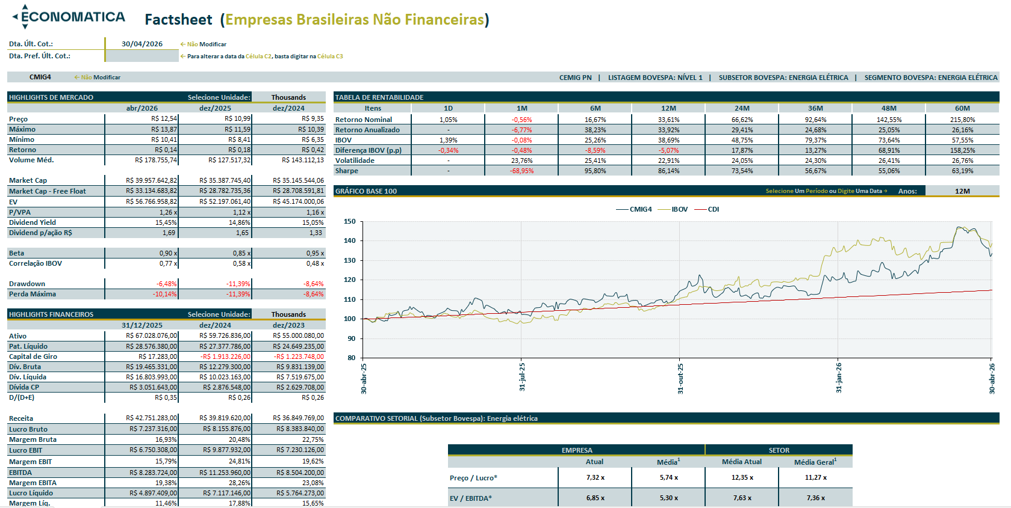Click the Retorno Nominal row label
Screen dimensions: 1011x508
(364, 120)
